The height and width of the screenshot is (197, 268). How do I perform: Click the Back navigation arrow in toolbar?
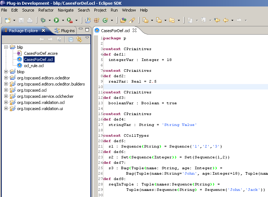pos(226,20)
